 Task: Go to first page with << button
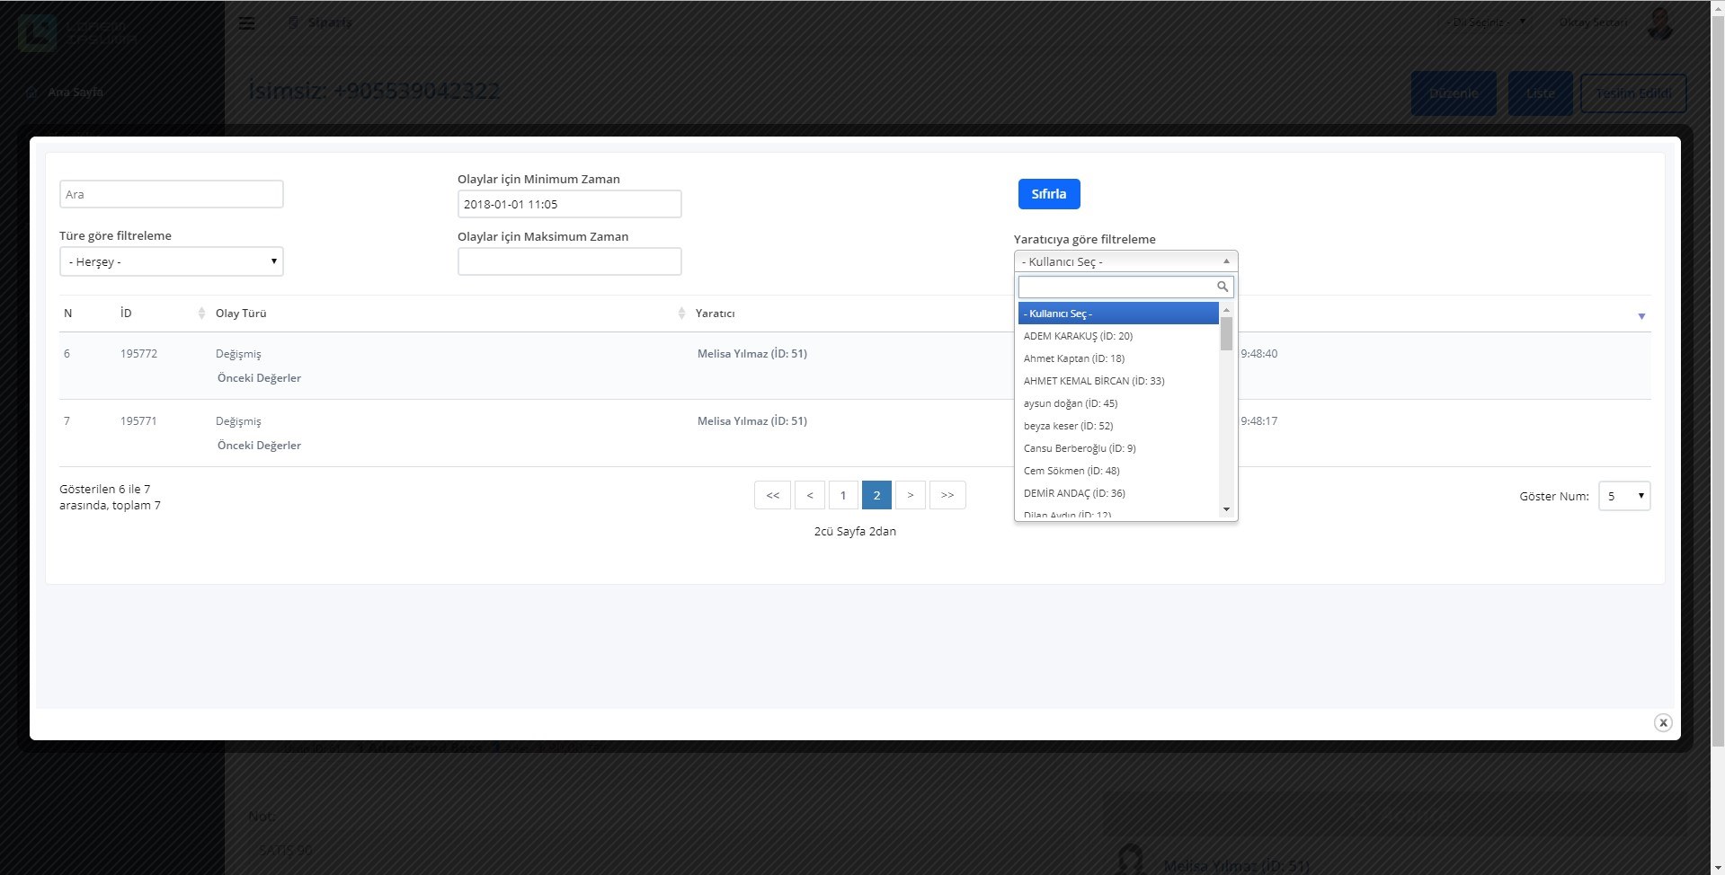click(772, 495)
